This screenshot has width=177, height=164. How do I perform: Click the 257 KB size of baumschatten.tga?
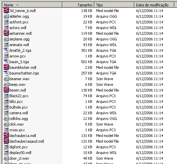(x=87, y=73)
